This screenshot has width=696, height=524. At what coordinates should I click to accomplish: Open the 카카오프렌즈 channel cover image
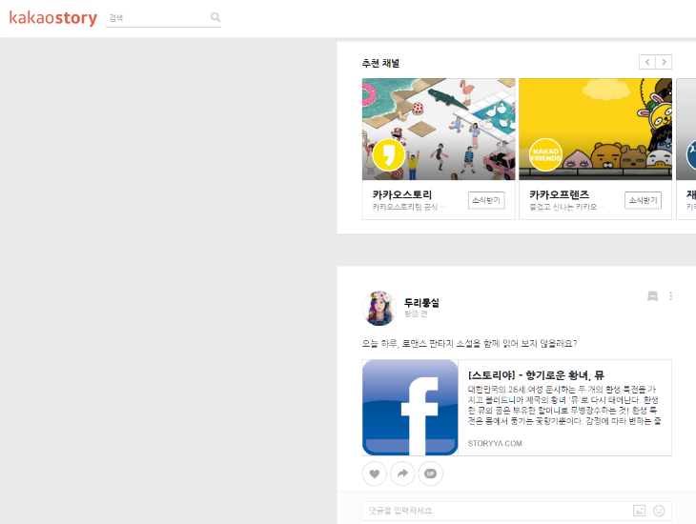[x=595, y=130]
